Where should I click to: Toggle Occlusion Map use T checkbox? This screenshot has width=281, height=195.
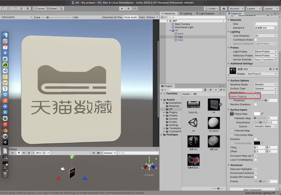(x=256, y=156)
